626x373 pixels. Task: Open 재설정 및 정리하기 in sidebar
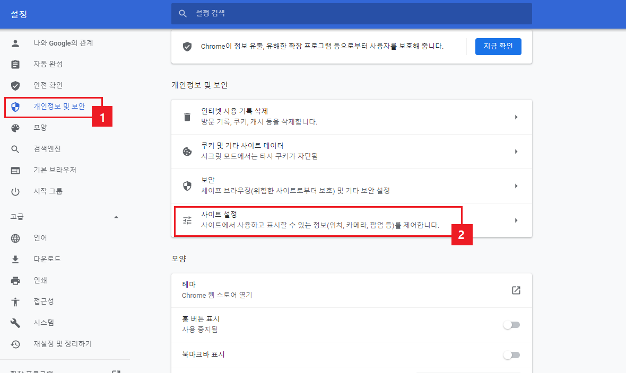(63, 344)
